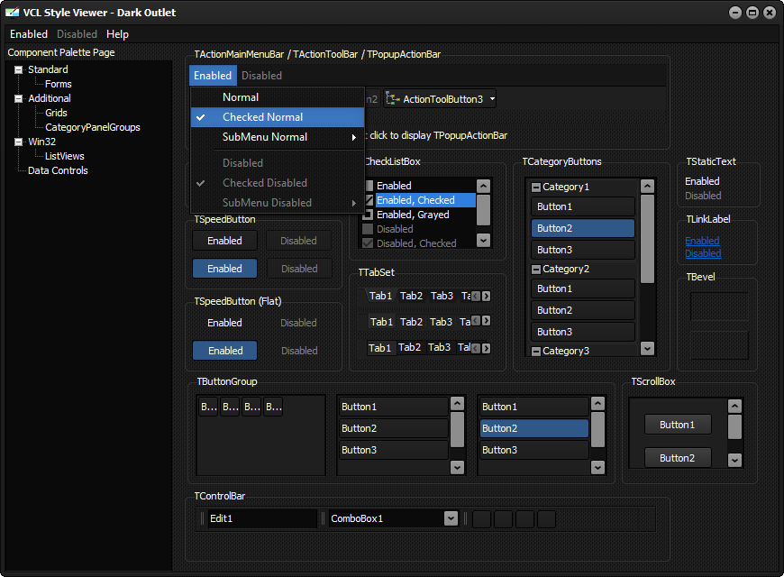The width and height of the screenshot is (784, 577).
Task: Click TCheckListBox scroll down arrow
Action: (x=483, y=240)
